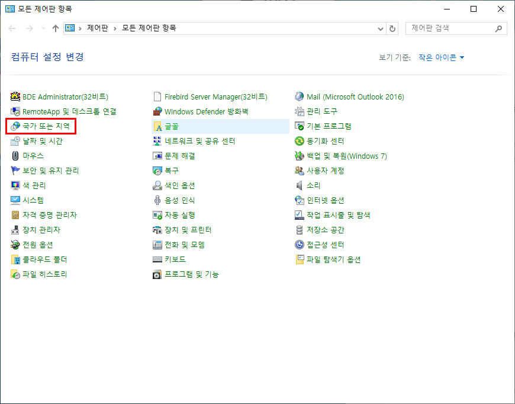Open the 장치 관리자 link

click(x=41, y=230)
